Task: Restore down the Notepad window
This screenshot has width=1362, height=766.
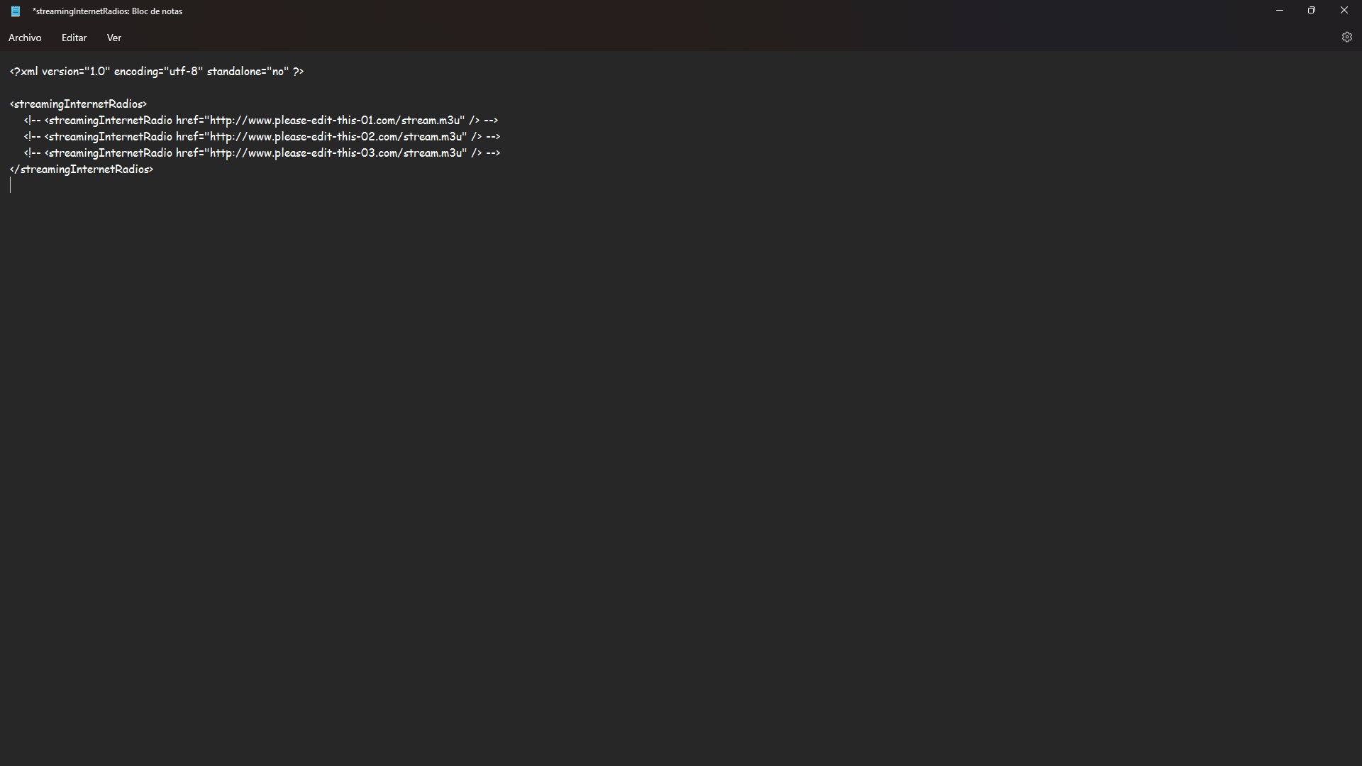Action: pyautogui.click(x=1312, y=11)
